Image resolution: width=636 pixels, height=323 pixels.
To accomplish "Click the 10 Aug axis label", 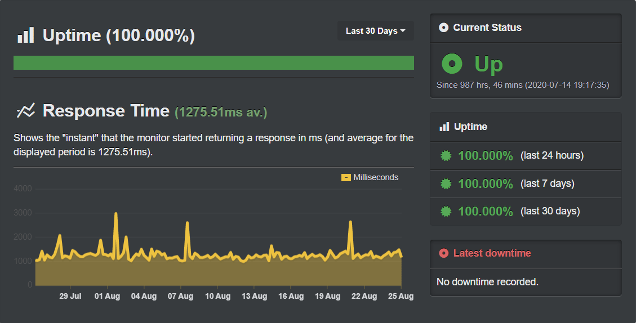I will point(218,296).
